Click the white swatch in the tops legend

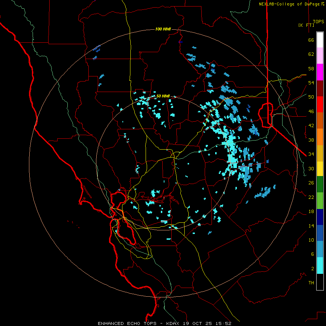point(320,40)
